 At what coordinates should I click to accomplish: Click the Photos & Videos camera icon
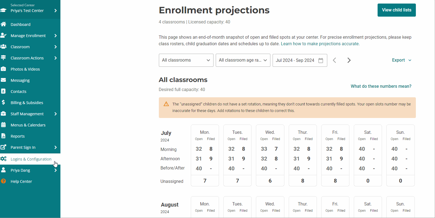coord(3,69)
